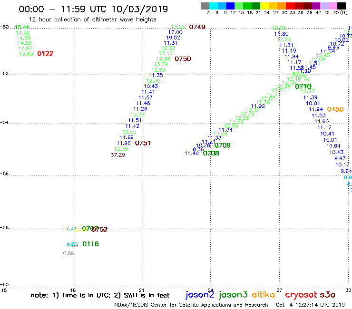Select the orange 0450 altika time label
352x309 pixels.
(335, 109)
